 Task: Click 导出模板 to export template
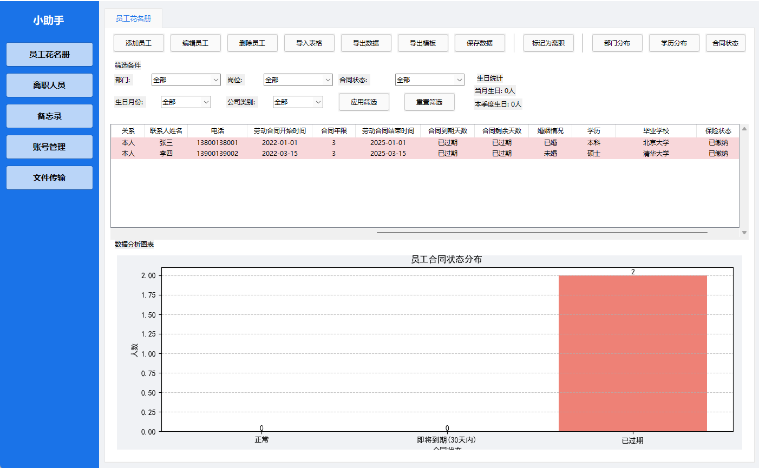coord(423,43)
